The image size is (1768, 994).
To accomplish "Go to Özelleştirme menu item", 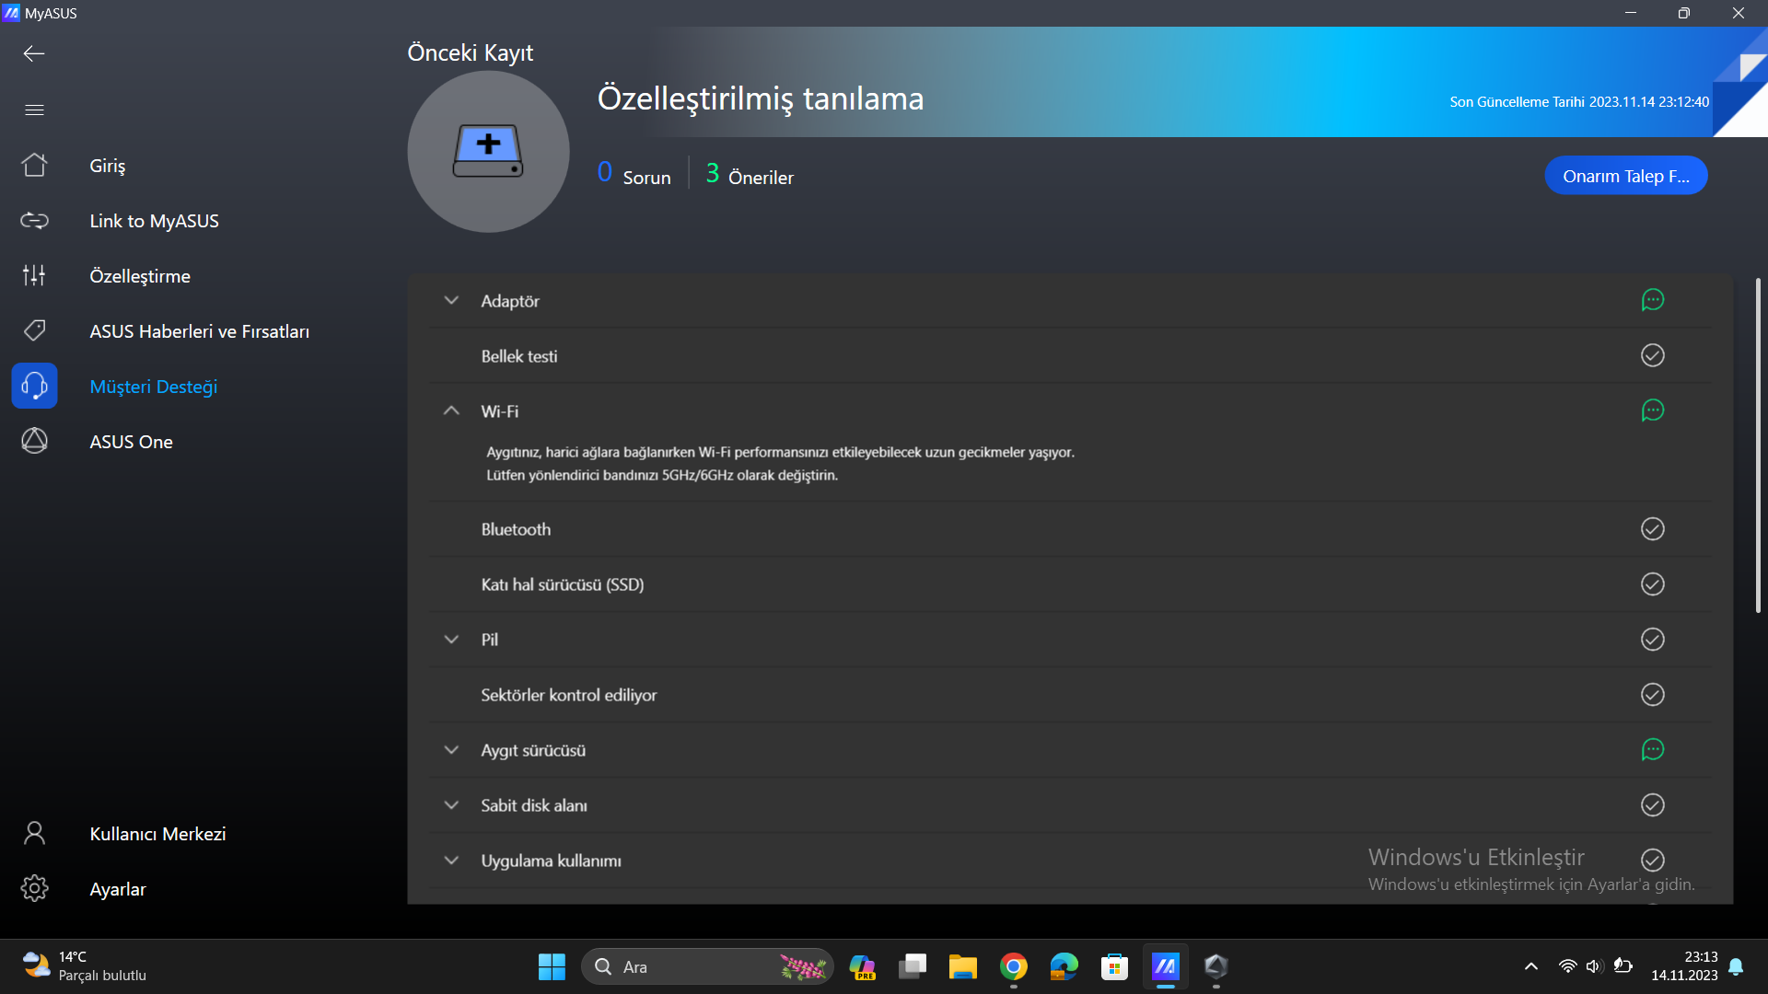I will click(140, 276).
